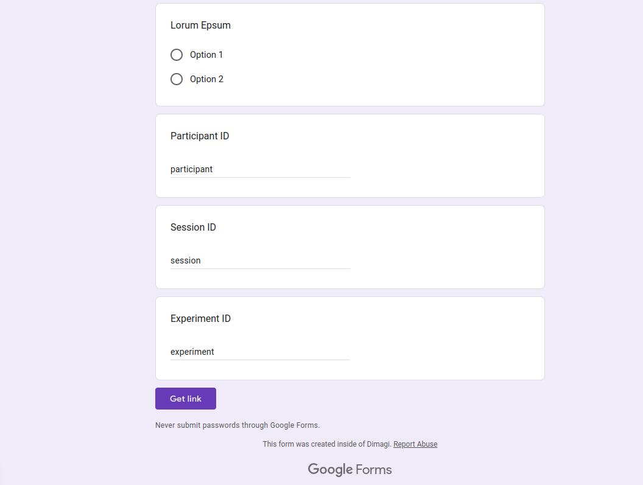The image size is (643, 485).
Task: Click the prefilled 'session' value text
Action: click(185, 260)
